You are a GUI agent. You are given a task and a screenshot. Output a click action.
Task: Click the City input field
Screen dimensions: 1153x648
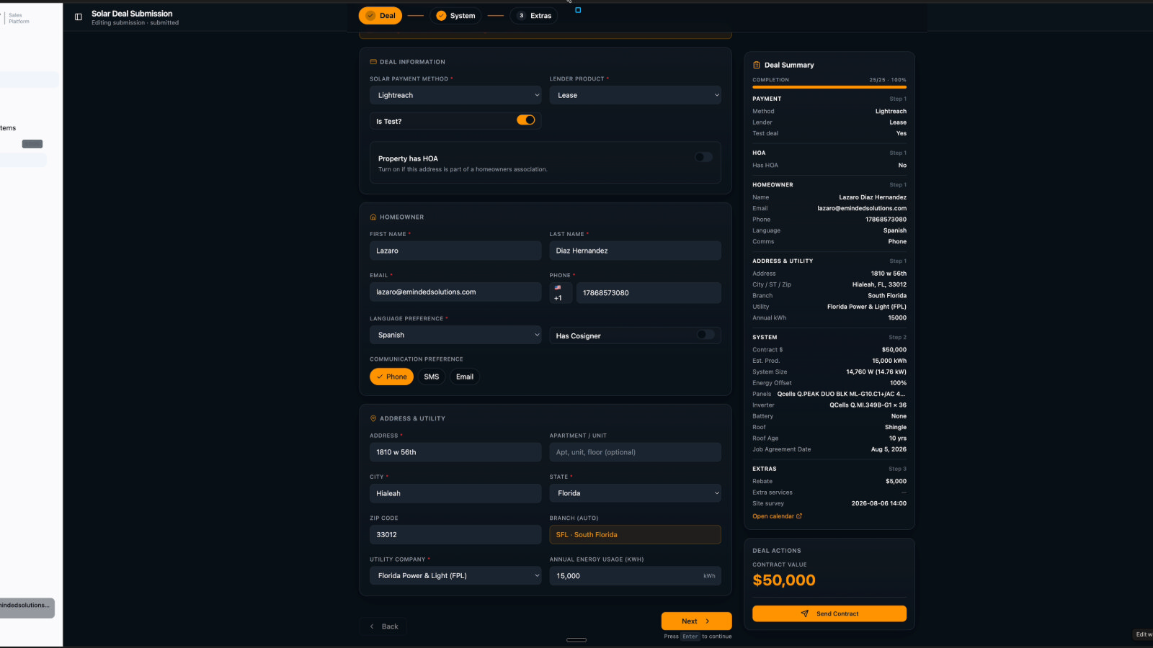pos(455,493)
